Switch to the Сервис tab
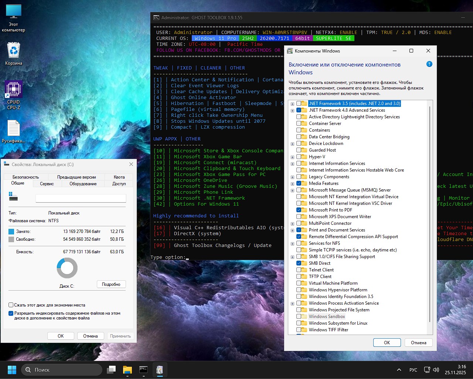Image resolution: width=473 pixels, height=379 pixels. (47, 183)
